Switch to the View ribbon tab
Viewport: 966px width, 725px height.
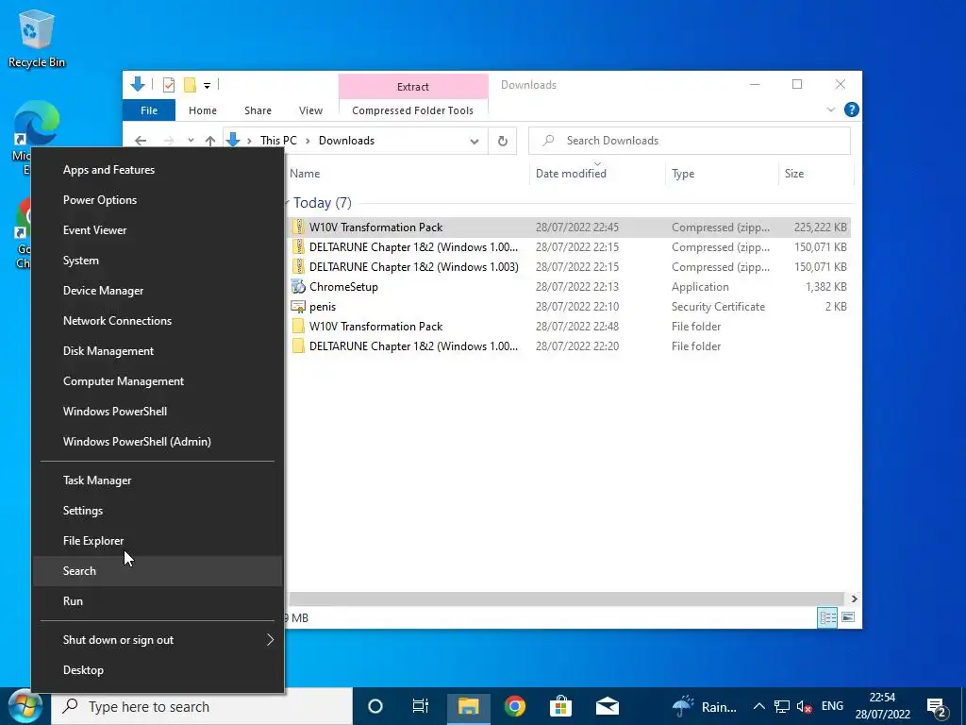click(310, 110)
